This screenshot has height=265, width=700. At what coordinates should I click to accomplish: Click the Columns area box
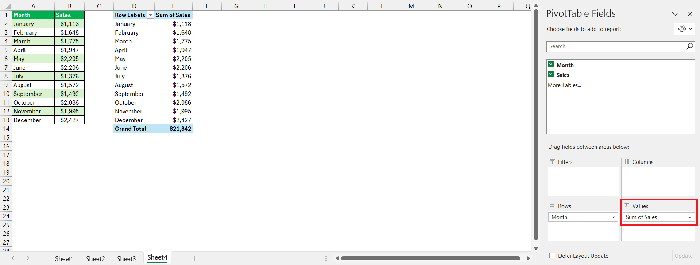(x=658, y=182)
